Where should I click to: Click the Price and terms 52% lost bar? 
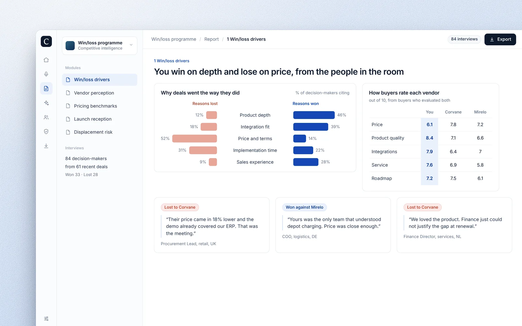point(194,139)
